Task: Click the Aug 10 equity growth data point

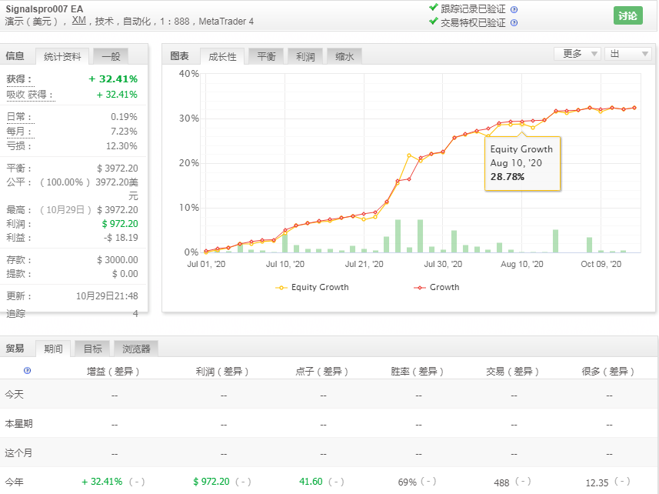Action: (521, 125)
